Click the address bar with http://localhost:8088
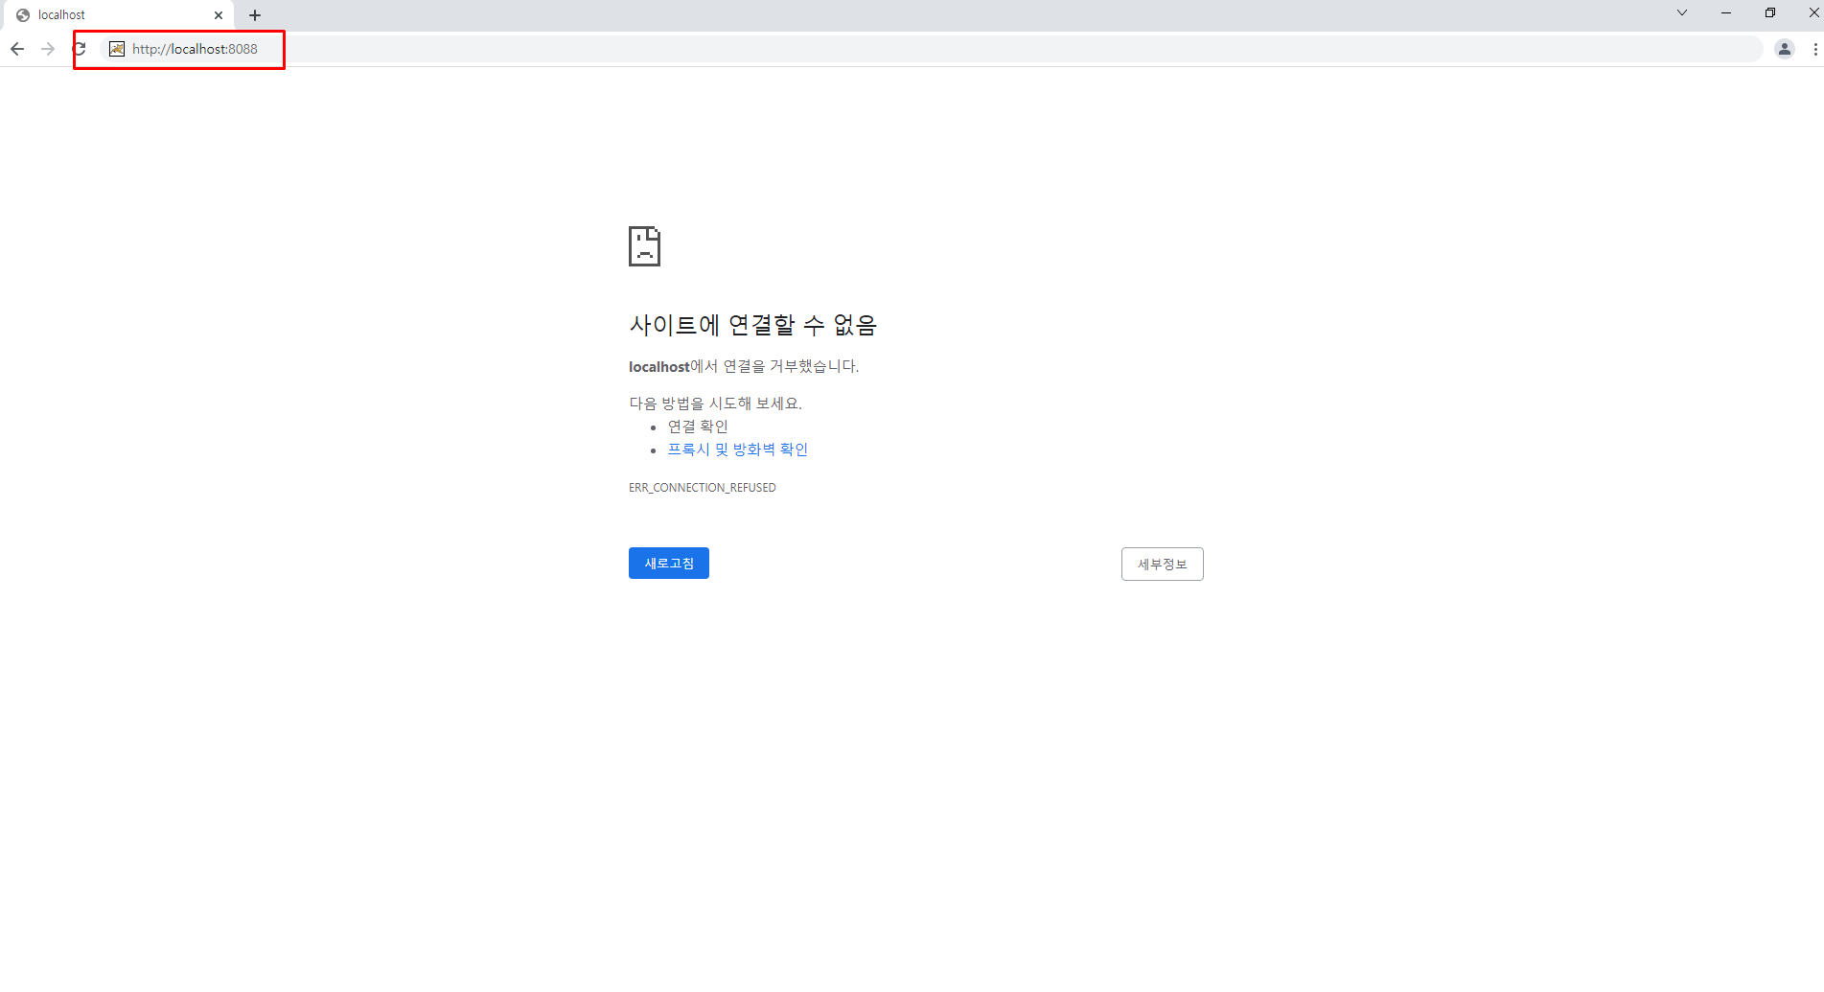 pos(930,49)
